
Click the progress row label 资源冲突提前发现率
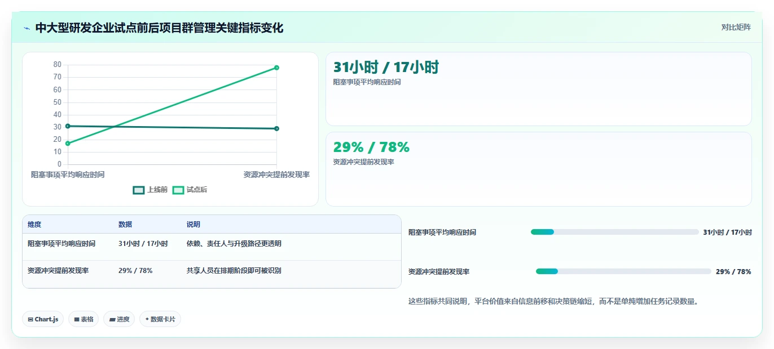tap(439, 271)
